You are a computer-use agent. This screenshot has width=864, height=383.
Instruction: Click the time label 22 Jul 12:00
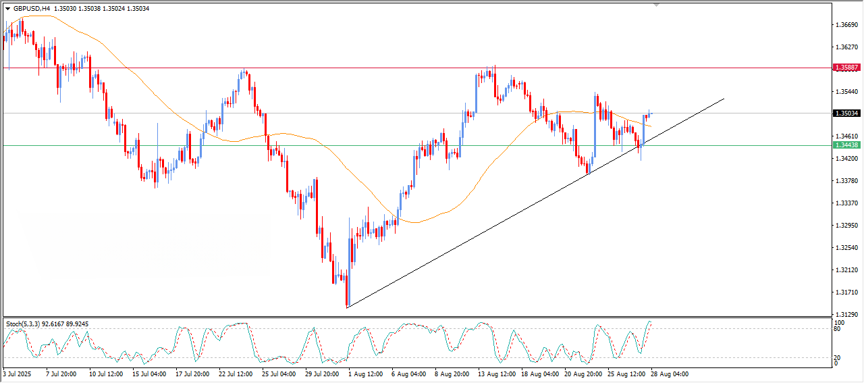point(236,374)
